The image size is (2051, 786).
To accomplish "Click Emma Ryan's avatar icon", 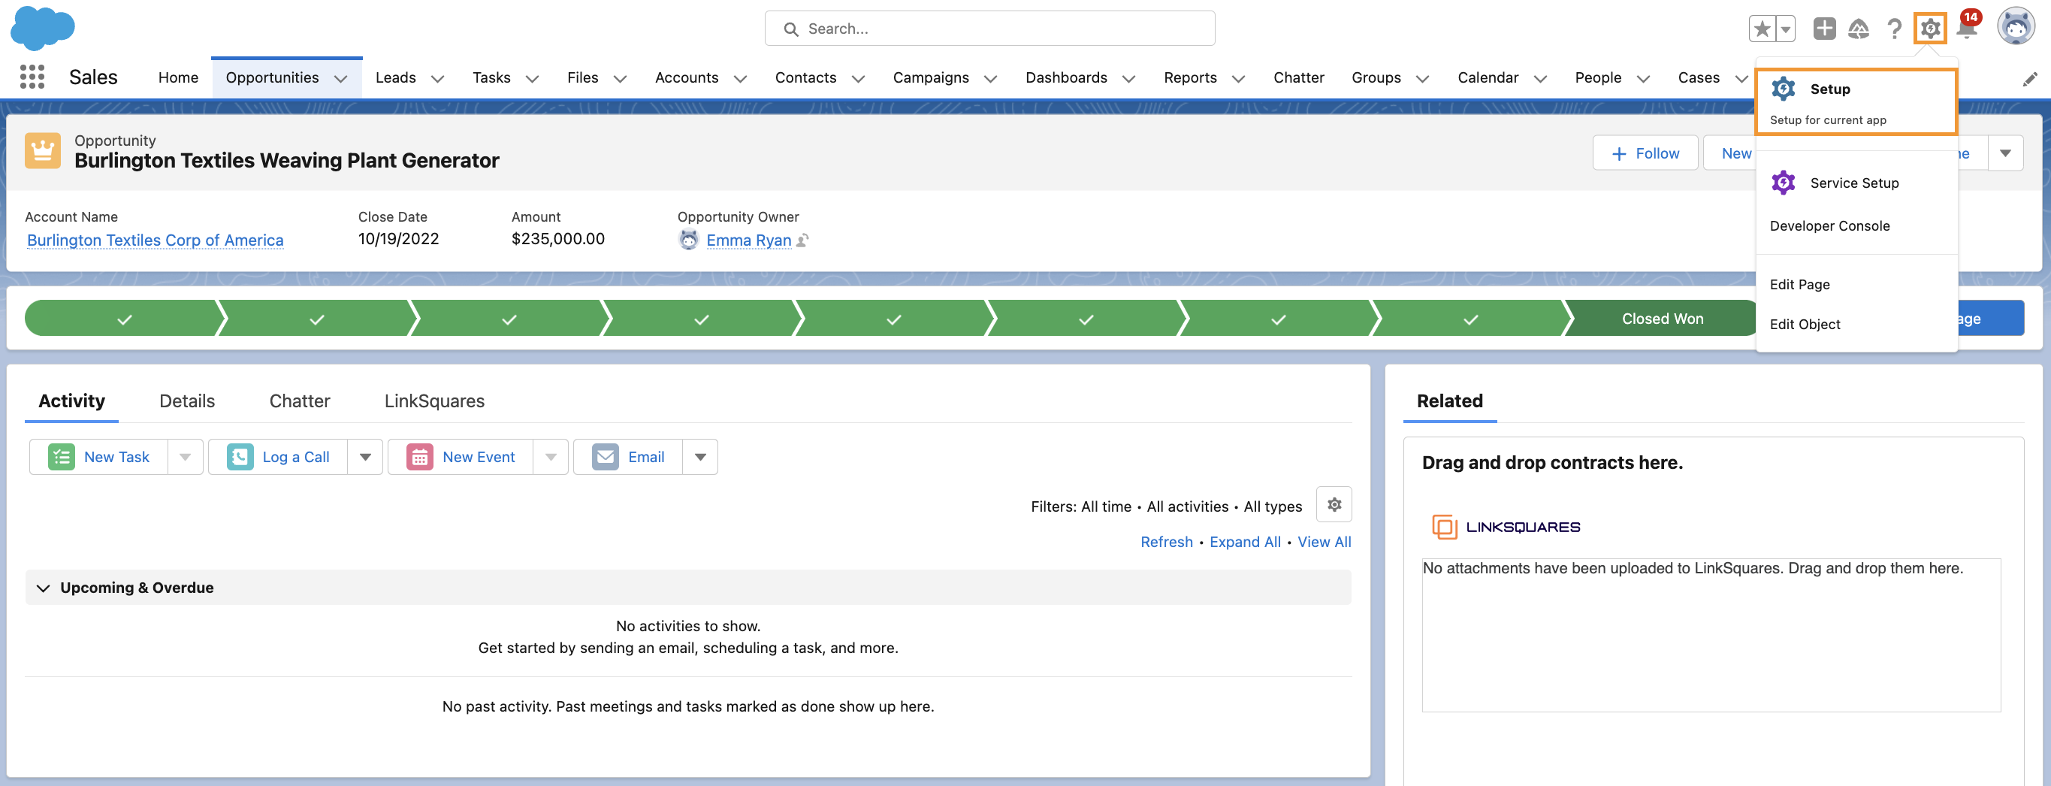I will click(688, 239).
